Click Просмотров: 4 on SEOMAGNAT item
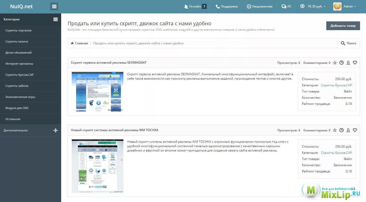This screenshot has height=202, width=366. click(289, 63)
